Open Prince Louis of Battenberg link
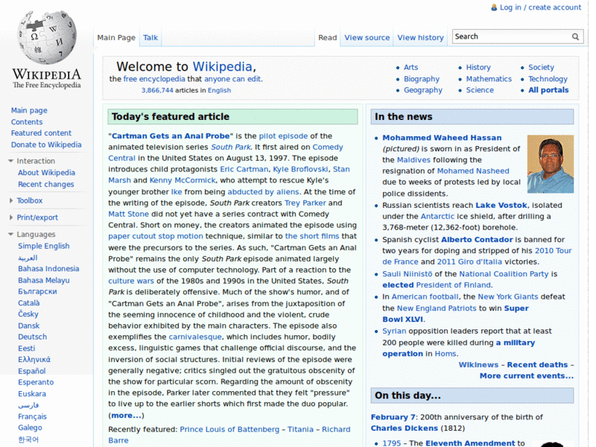Image resolution: width=596 pixels, height=447 pixels. (x=229, y=430)
